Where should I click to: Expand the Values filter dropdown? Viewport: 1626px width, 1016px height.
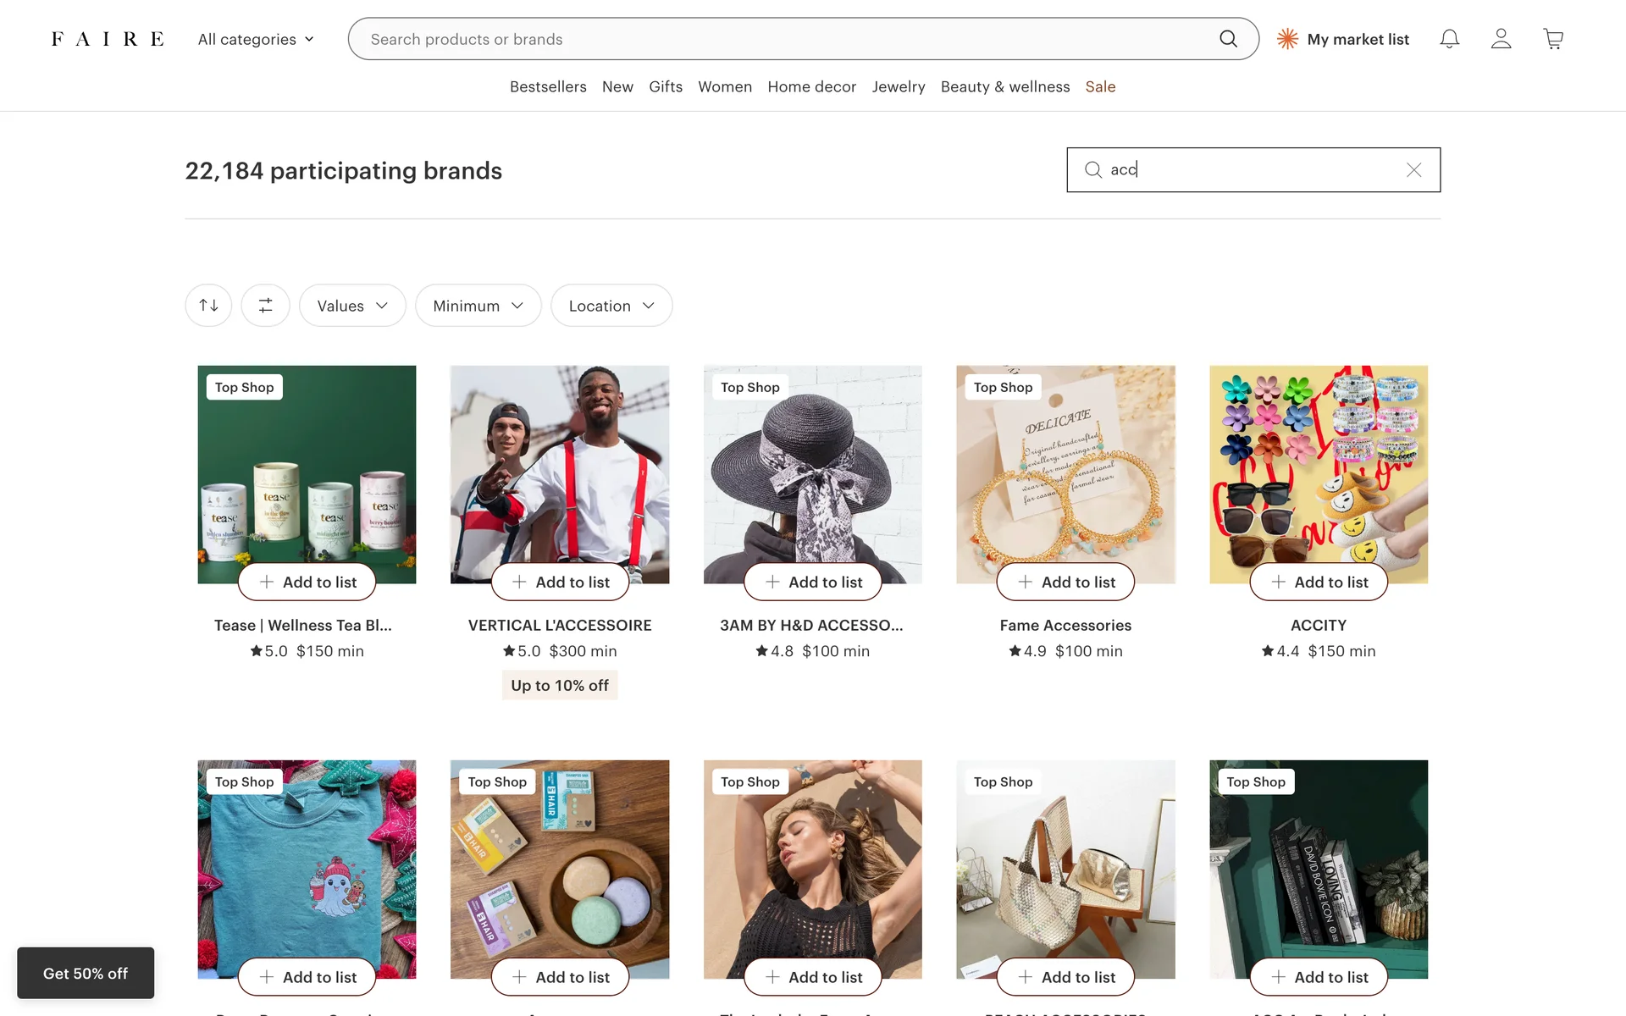352,306
